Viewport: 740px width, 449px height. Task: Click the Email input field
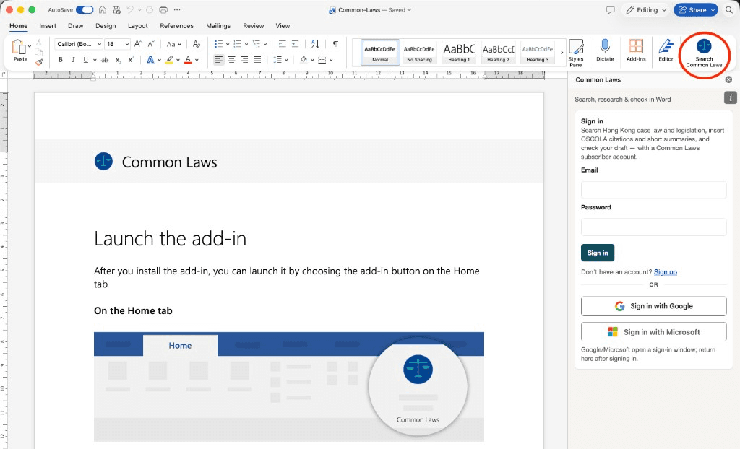click(x=653, y=190)
